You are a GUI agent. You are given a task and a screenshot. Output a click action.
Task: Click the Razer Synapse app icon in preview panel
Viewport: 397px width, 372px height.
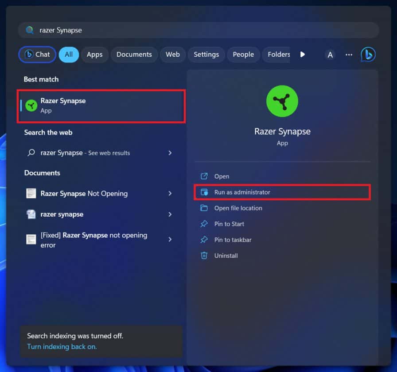coord(282,101)
